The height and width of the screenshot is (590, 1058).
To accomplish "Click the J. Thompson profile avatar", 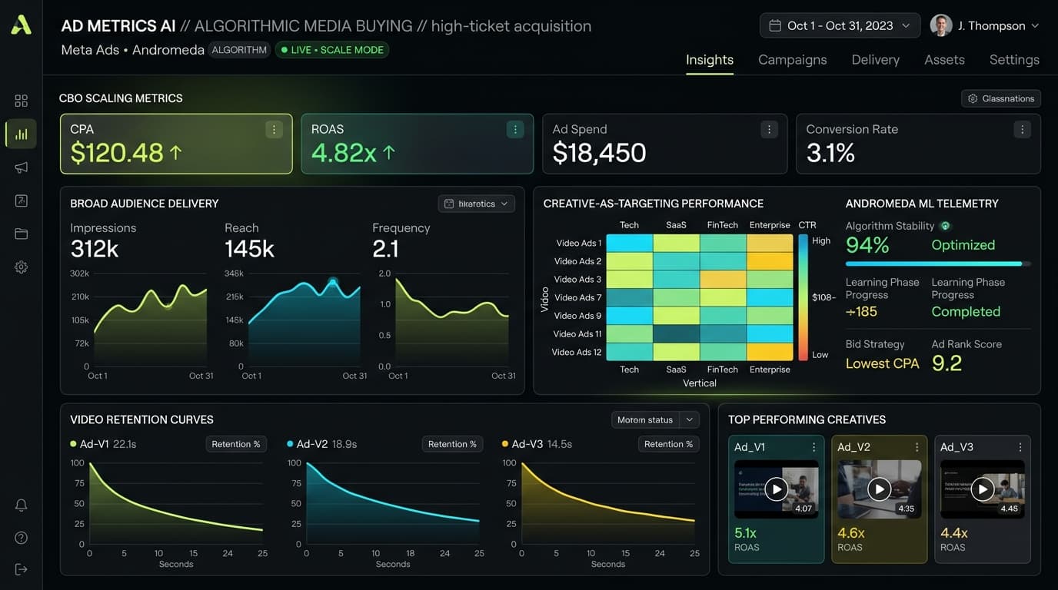I will click(941, 25).
